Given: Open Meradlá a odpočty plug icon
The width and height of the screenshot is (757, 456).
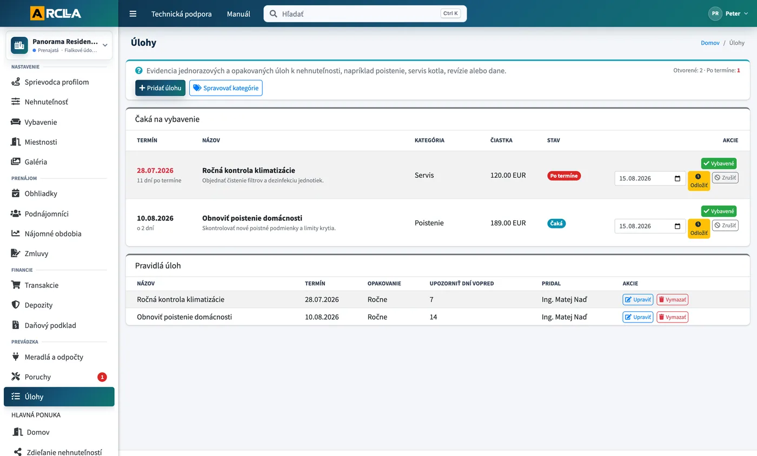Looking at the screenshot, I should [x=16, y=357].
